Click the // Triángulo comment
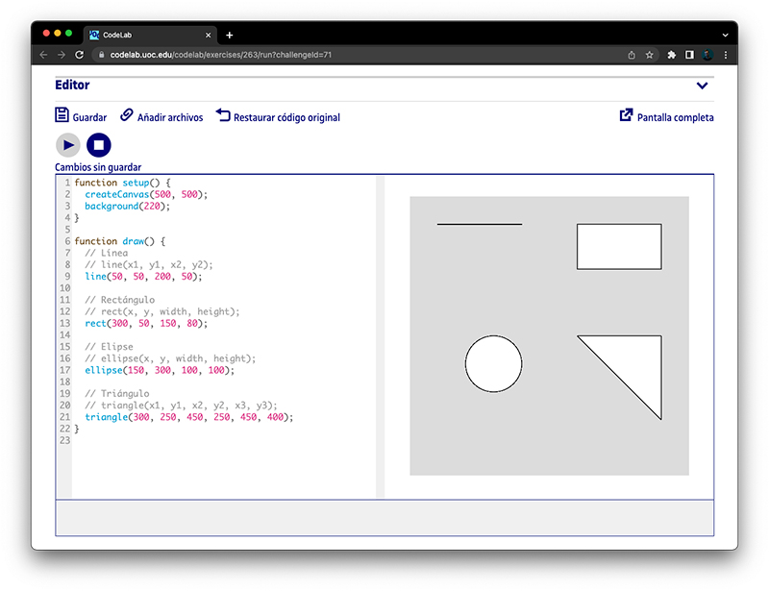Viewport: 769px width, 591px height. click(x=116, y=393)
